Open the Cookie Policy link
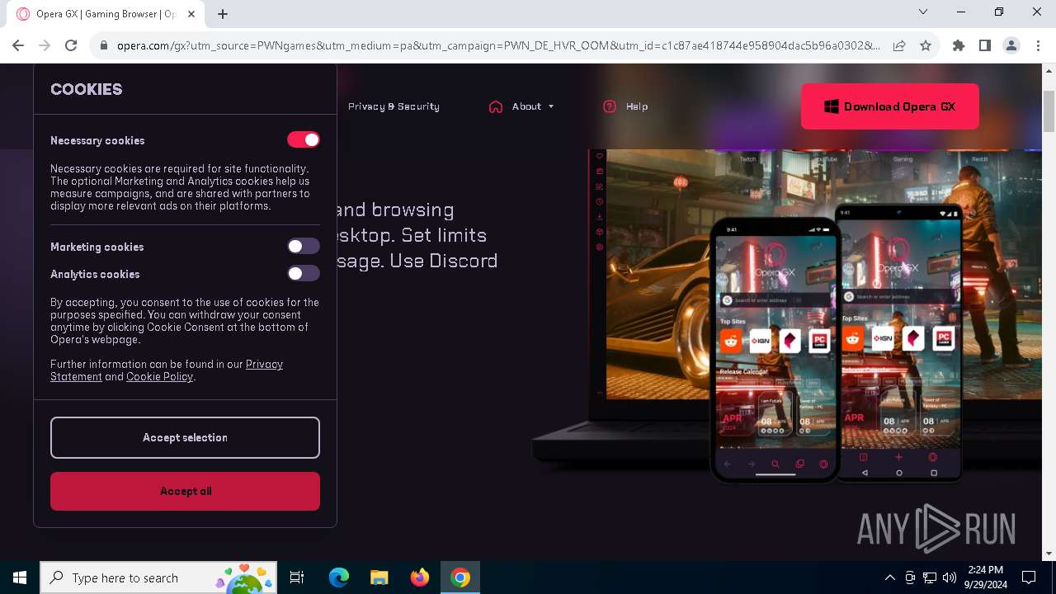The image size is (1056, 594). click(159, 377)
